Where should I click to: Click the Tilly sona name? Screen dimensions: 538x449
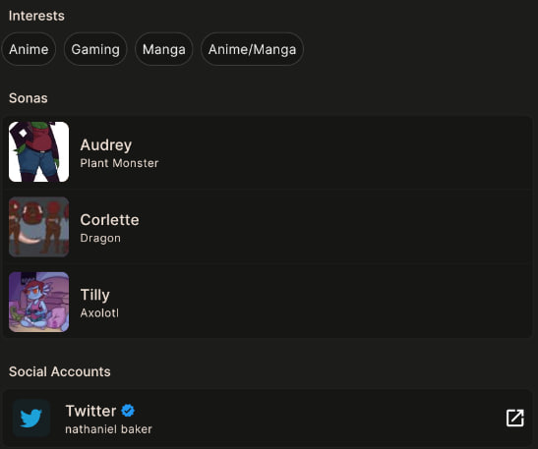pos(95,295)
